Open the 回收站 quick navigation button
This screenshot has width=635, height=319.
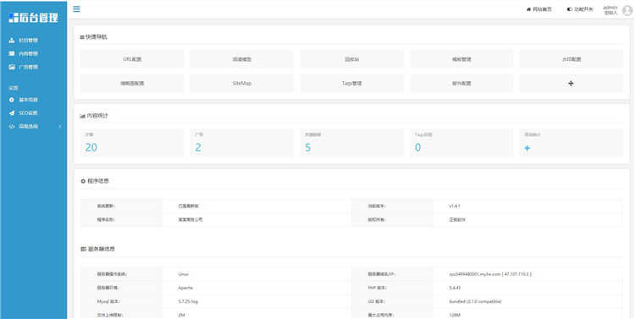point(352,59)
